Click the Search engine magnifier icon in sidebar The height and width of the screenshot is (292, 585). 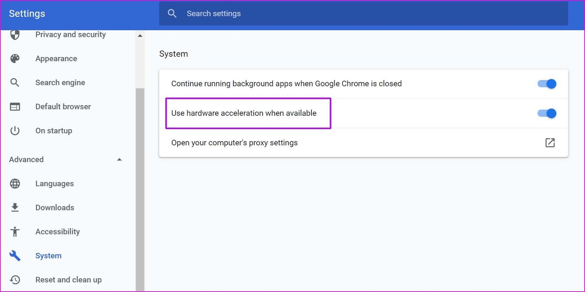(x=15, y=83)
